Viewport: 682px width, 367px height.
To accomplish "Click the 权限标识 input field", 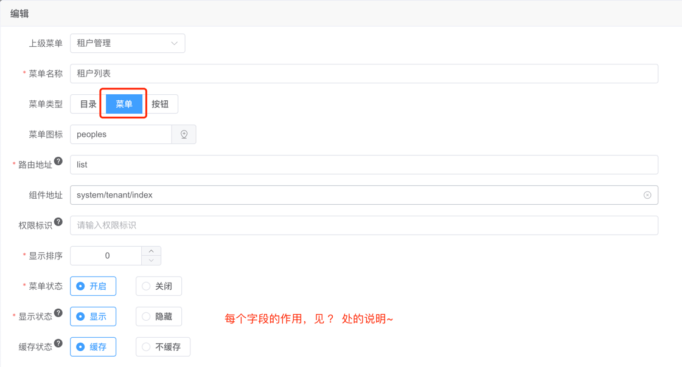I will coord(364,225).
